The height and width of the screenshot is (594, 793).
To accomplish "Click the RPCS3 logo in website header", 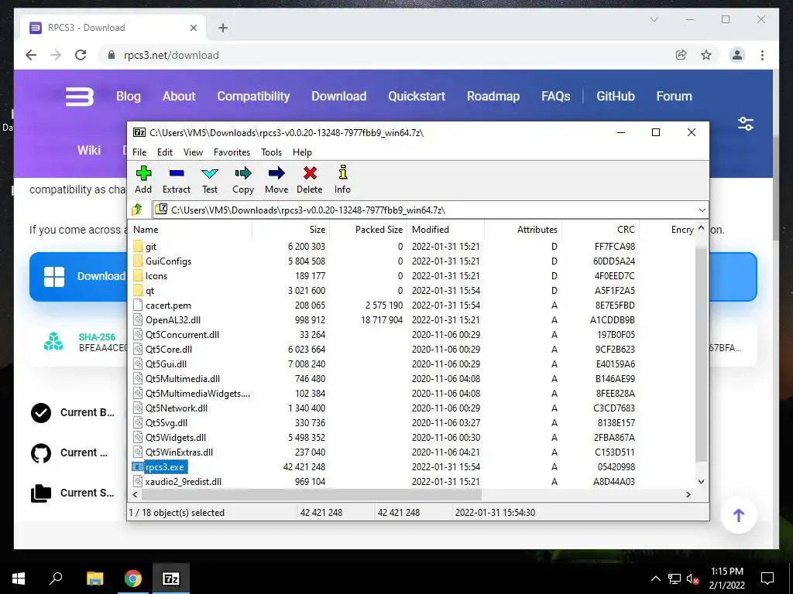I will (x=80, y=97).
